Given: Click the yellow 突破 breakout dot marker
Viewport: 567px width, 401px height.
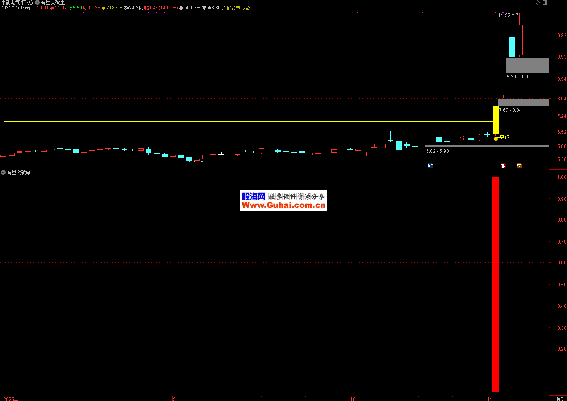Looking at the screenshot, I should [x=496, y=139].
